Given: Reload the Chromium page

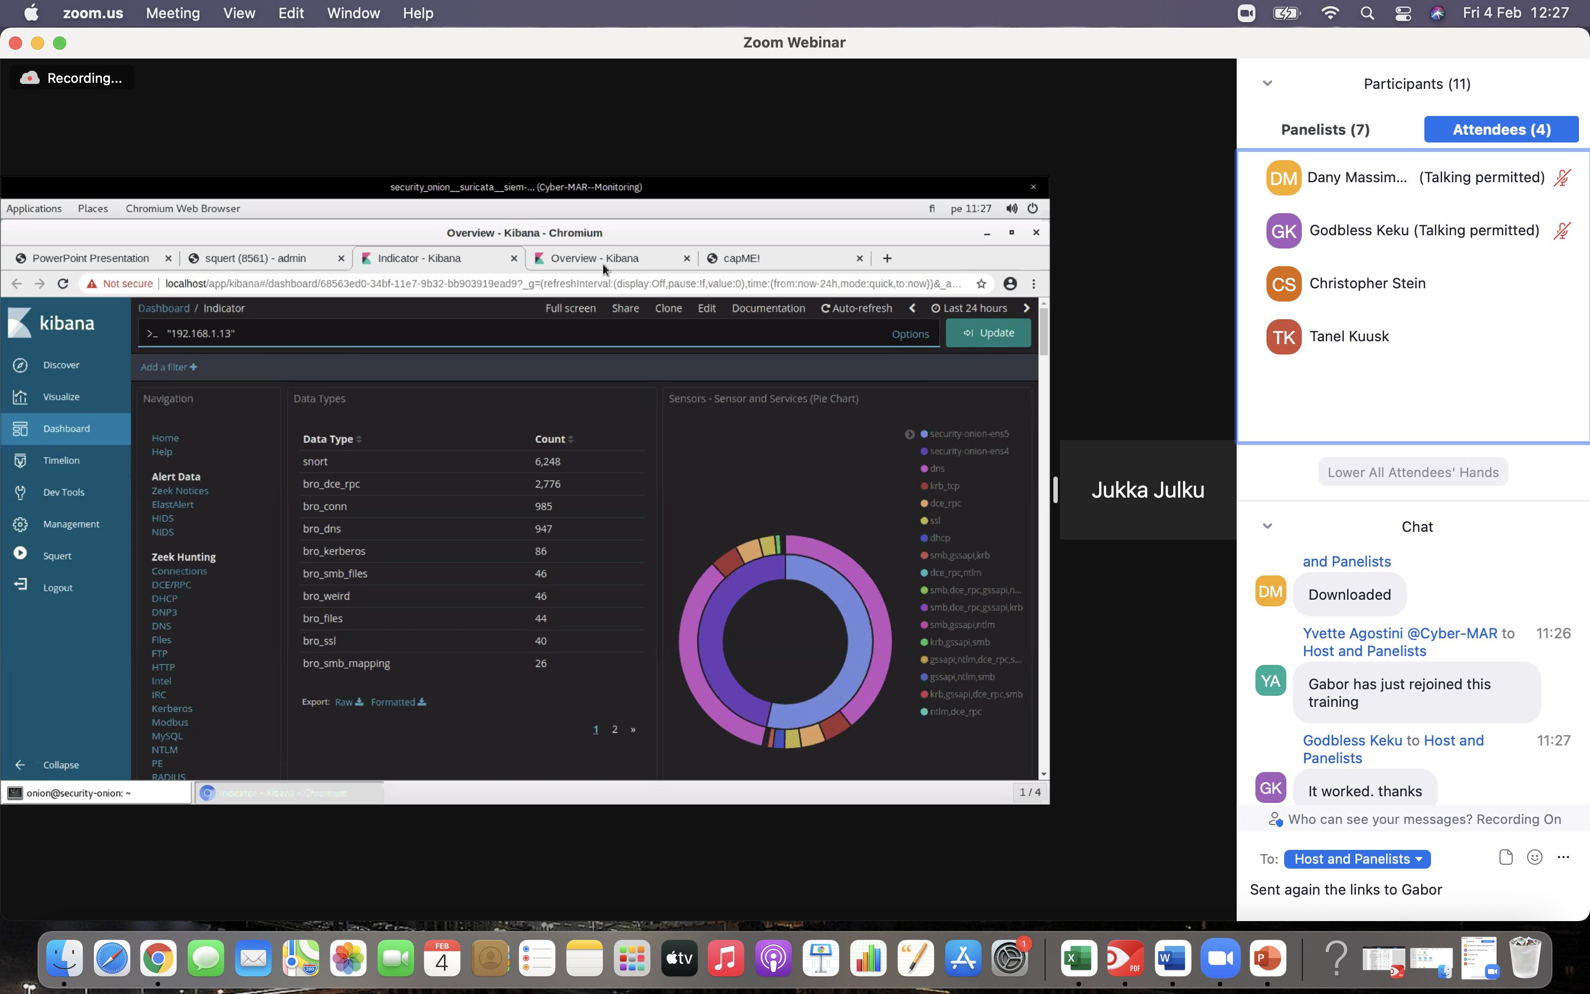Looking at the screenshot, I should [63, 284].
